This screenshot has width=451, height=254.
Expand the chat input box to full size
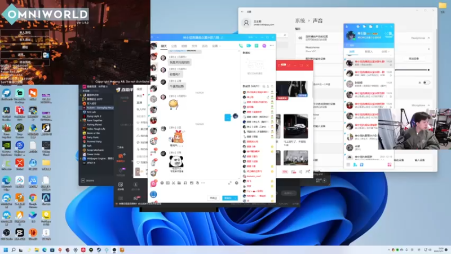(230, 183)
